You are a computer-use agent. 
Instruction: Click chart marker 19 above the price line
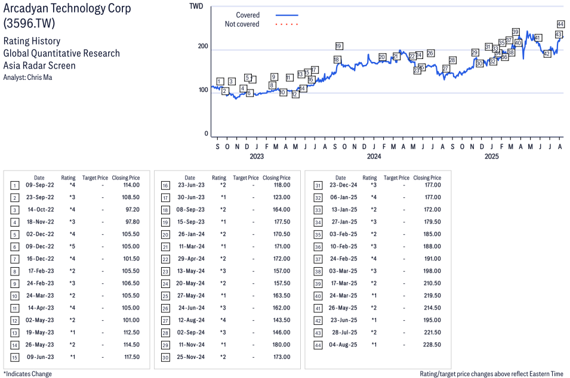coord(338,46)
